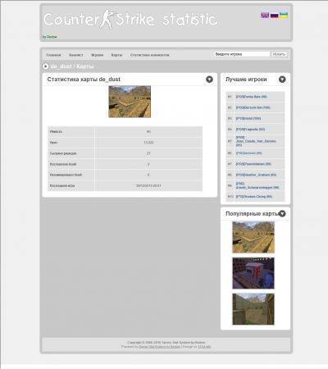Click the Поставлено бомб row label
The image size is (328, 369).
(63, 164)
